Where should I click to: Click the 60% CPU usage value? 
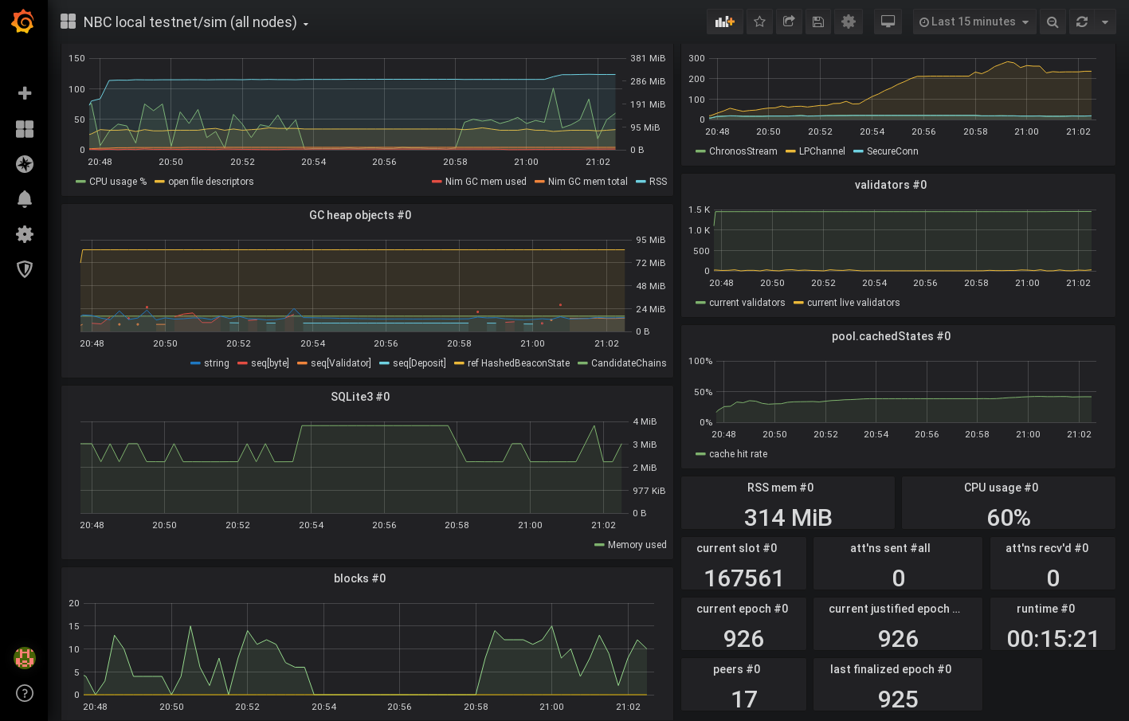(1009, 518)
